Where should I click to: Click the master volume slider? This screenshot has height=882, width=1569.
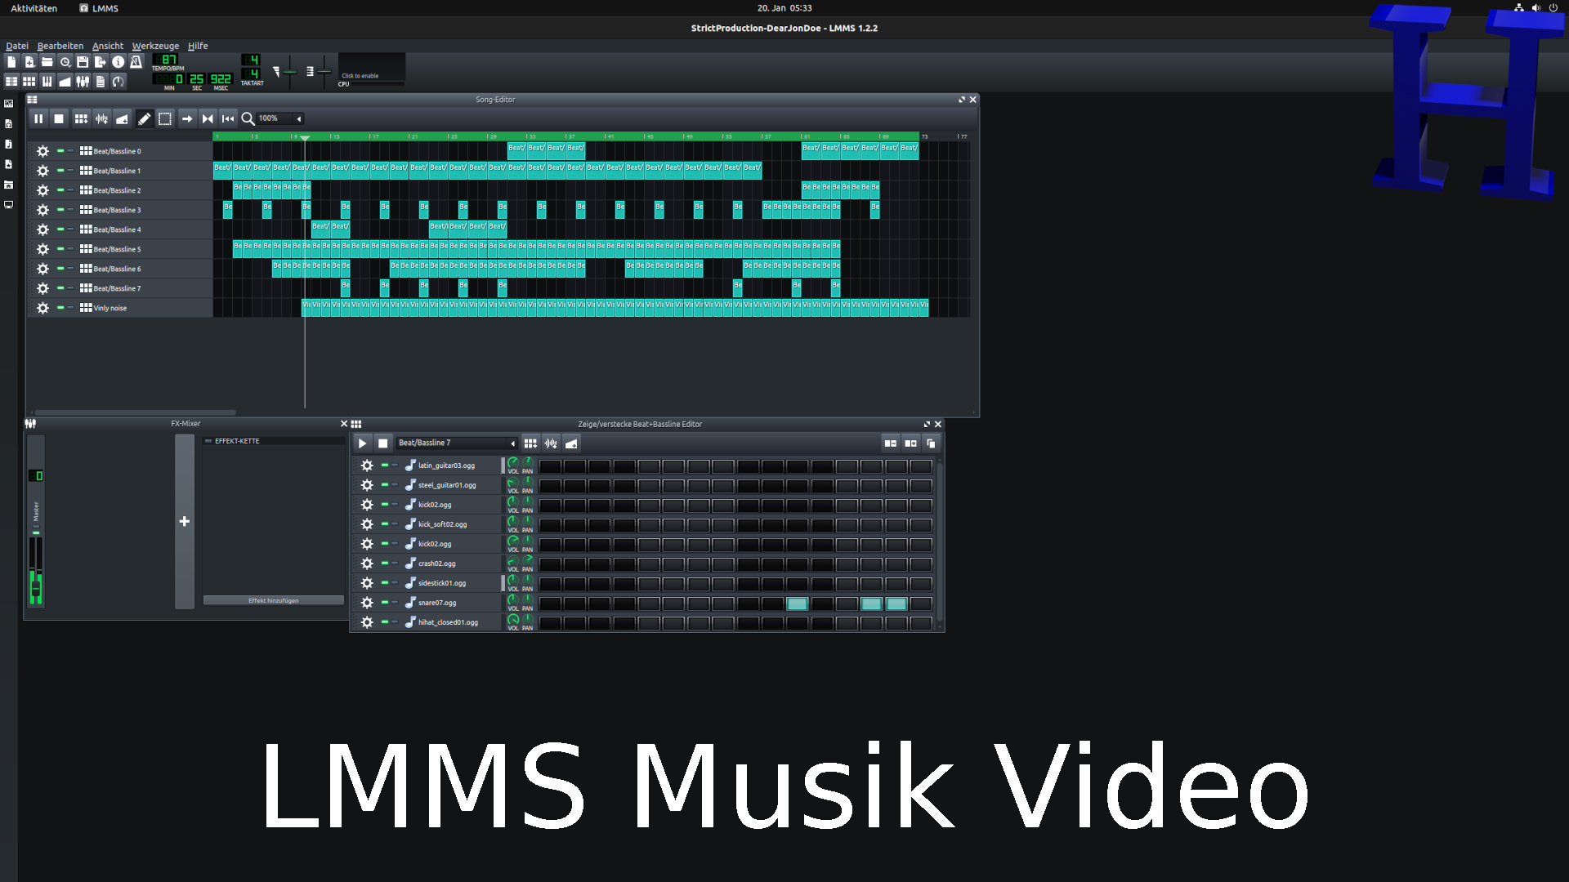coord(289,71)
